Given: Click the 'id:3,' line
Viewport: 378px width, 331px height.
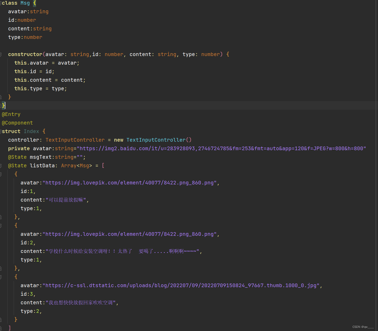Looking at the screenshot, I should [x=28, y=294].
